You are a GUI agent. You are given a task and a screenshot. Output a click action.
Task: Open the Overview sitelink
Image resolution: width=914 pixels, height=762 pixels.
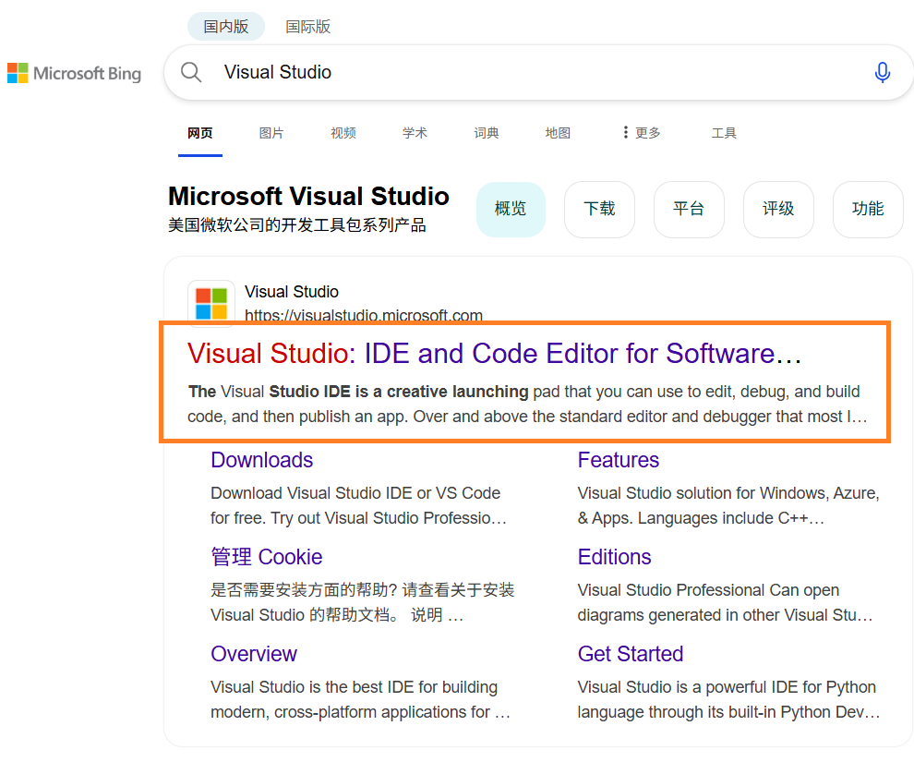tap(254, 654)
